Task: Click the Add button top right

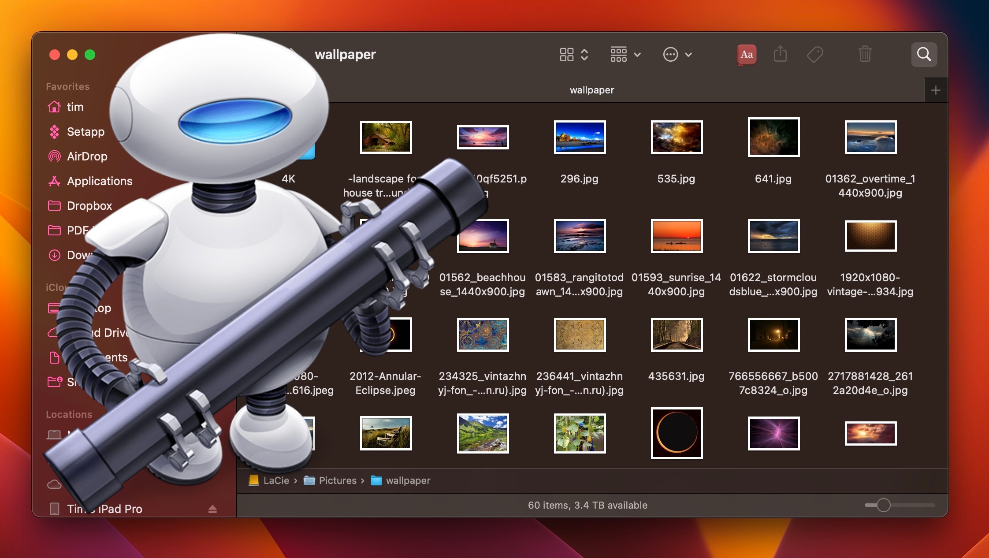Action: (936, 90)
